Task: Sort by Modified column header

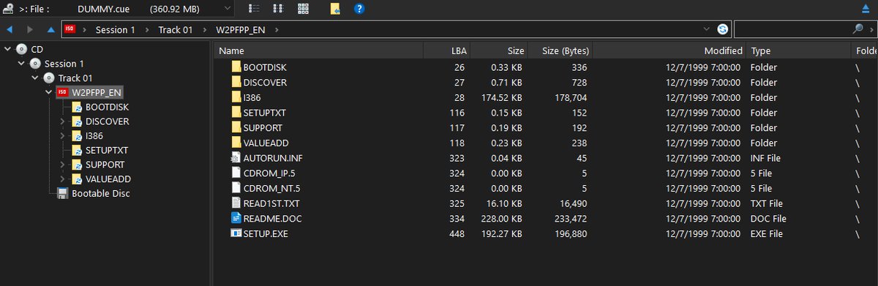Action: 669,51
